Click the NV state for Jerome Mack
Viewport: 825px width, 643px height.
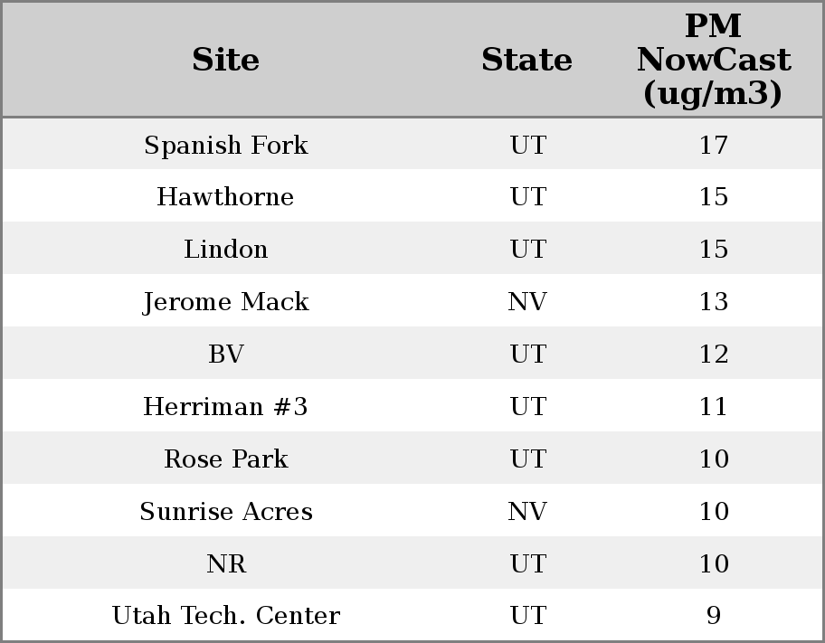[x=527, y=302]
